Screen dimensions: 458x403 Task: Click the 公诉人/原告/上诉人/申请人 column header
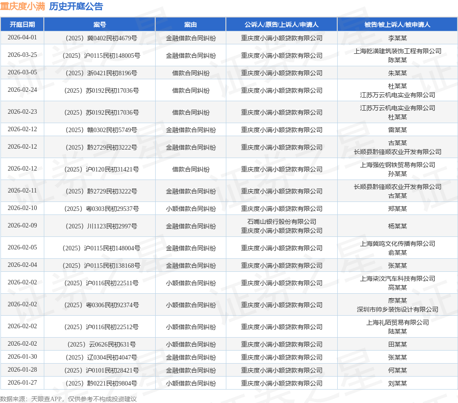click(x=282, y=25)
